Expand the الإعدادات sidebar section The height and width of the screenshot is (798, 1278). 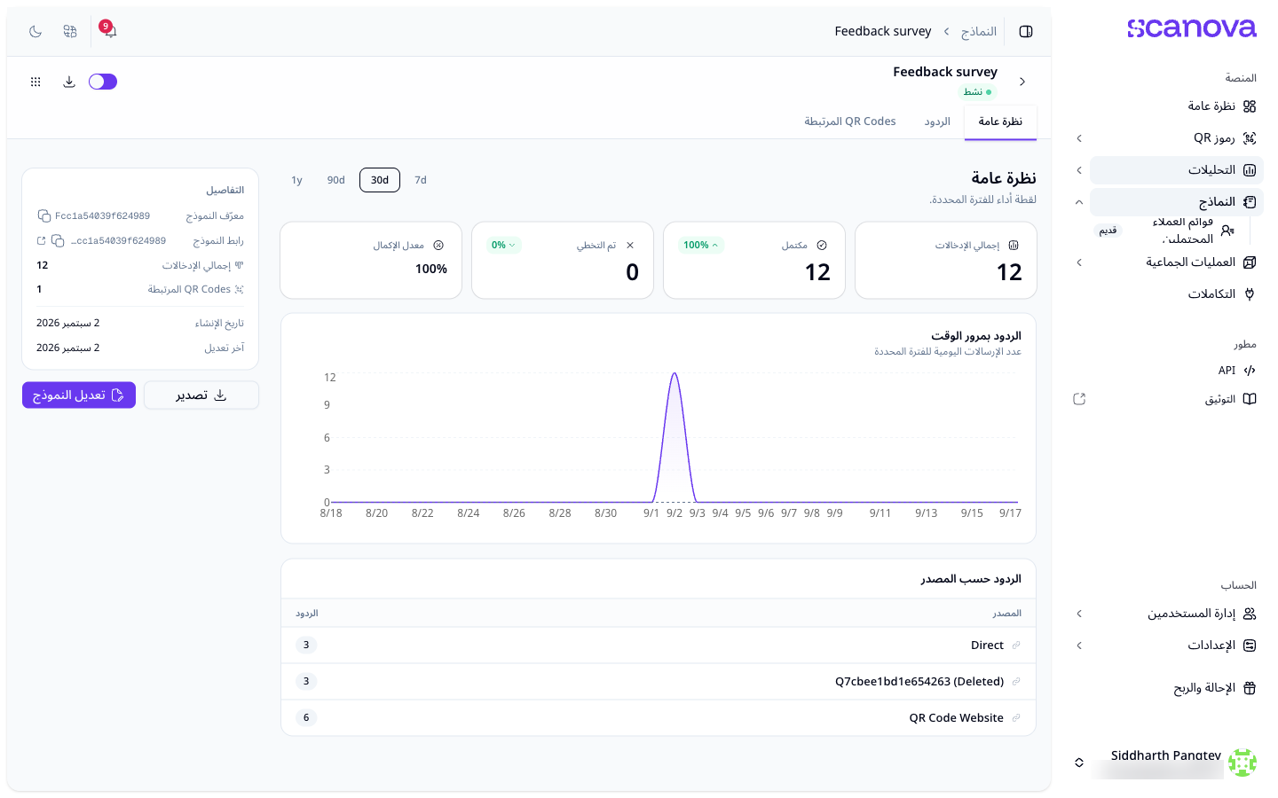point(1079,645)
